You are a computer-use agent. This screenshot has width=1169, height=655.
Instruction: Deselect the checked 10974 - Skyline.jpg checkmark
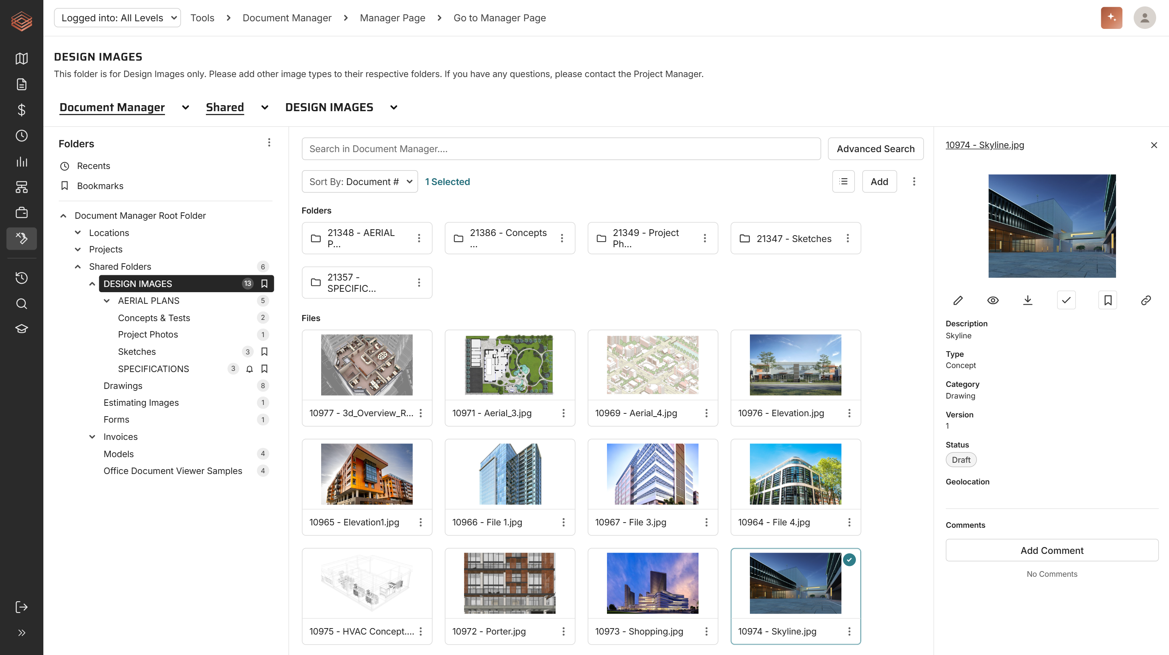(849, 560)
